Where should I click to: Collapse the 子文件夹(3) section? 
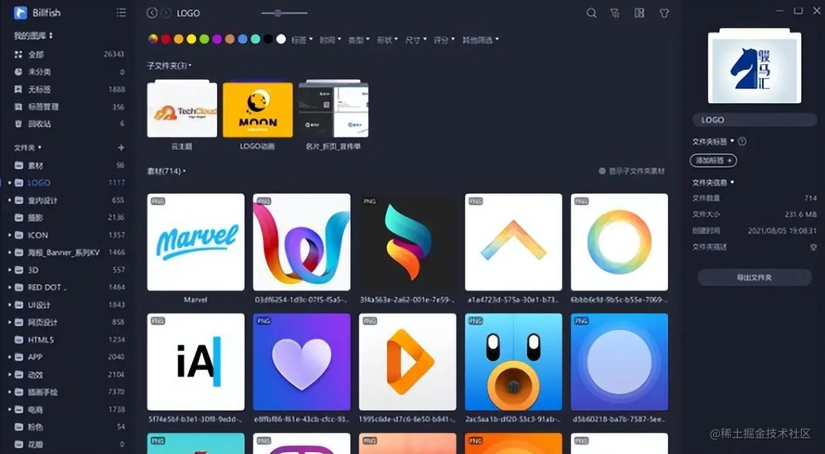pos(169,65)
